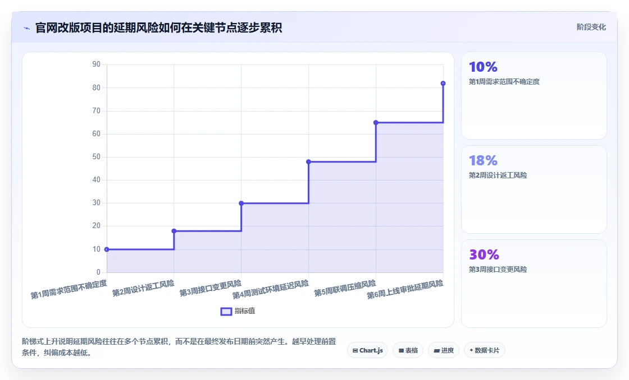The width and height of the screenshot is (629, 380).
Task: Click x-axis label 第3周接口变更风险
Action: [x=211, y=288]
